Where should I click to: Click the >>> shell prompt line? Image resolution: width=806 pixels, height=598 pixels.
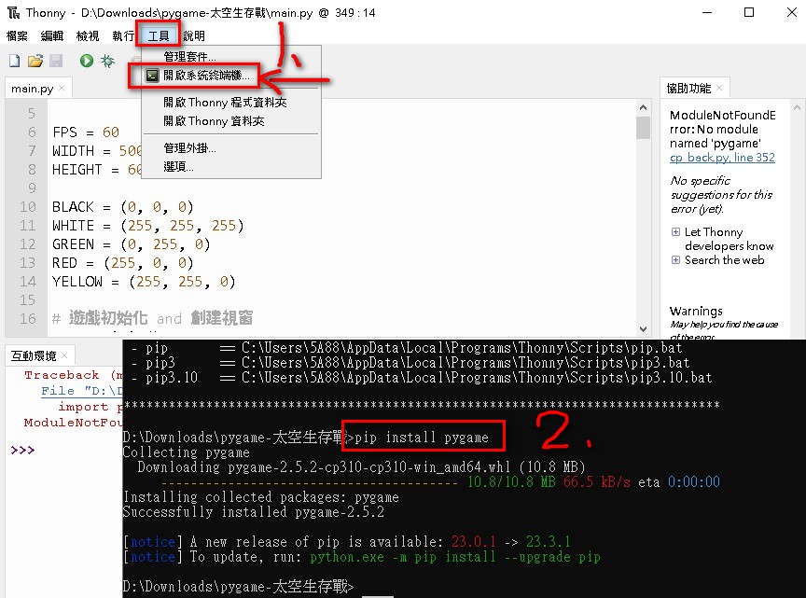(x=22, y=451)
